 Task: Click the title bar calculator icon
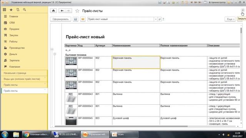[x=183, y=2]
